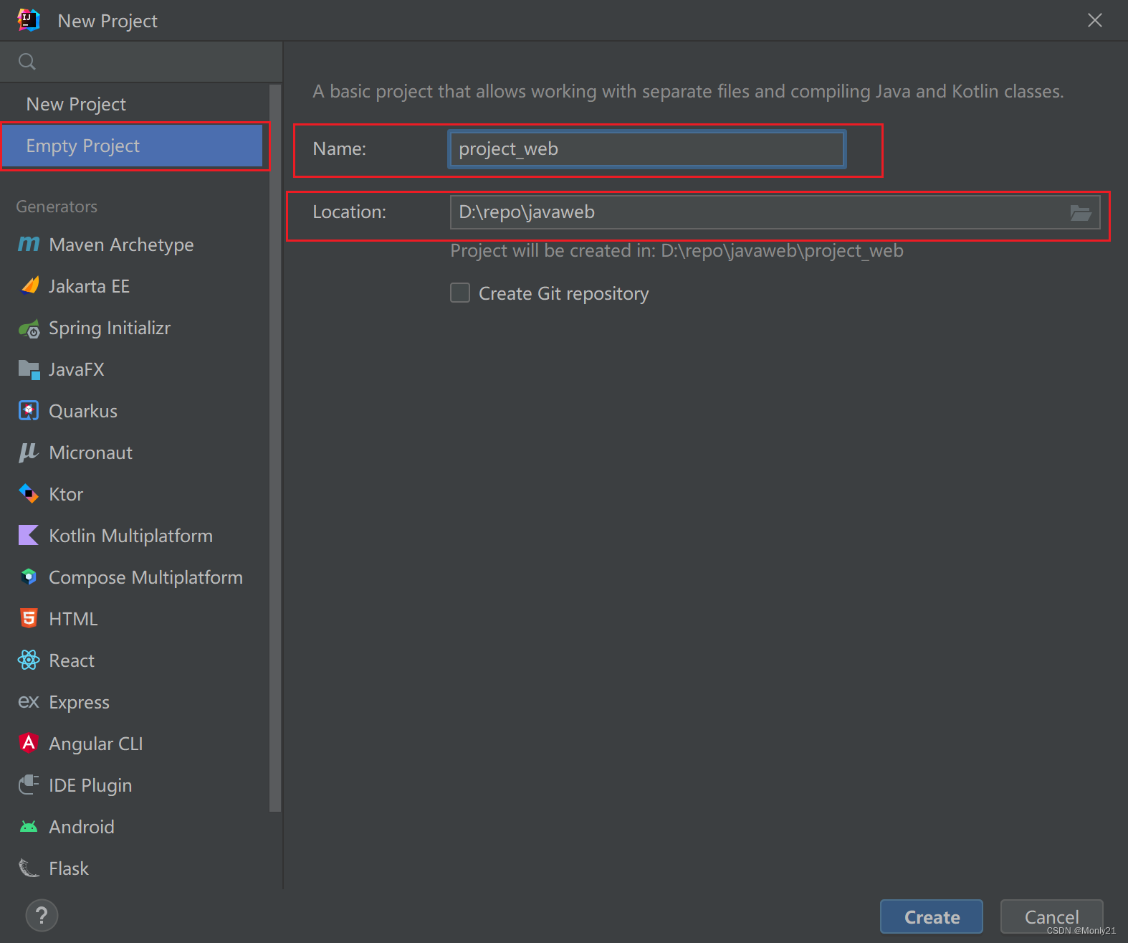The width and height of the screenshot is (1128, 943).
Task: Click the Angular CLI label
Action: click(96, 744)
